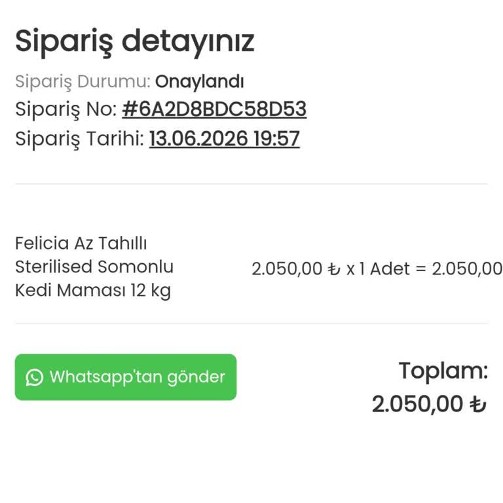The width and height of the screenshot is (503, 503).
Task: Click the Onaylandı order status text
Action: 200,81
